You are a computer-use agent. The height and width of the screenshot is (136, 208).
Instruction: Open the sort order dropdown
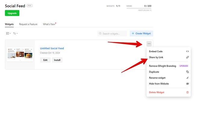(x=15, y=33)
